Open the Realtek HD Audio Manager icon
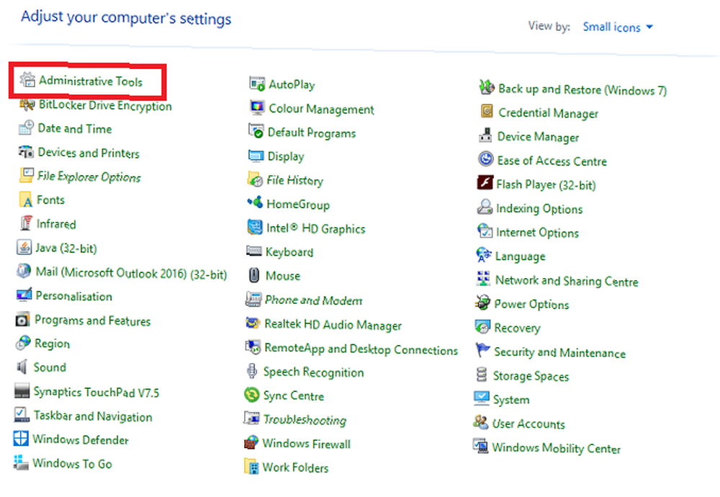 click(253, 323)
